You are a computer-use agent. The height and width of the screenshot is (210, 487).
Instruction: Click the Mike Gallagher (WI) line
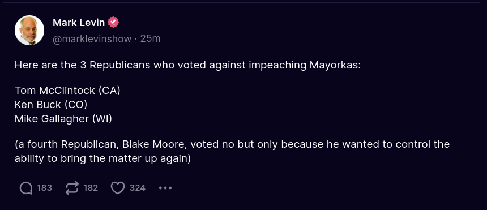tap(63, 119)
